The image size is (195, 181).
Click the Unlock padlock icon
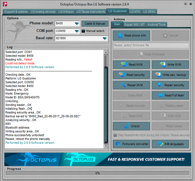(127, 126)
